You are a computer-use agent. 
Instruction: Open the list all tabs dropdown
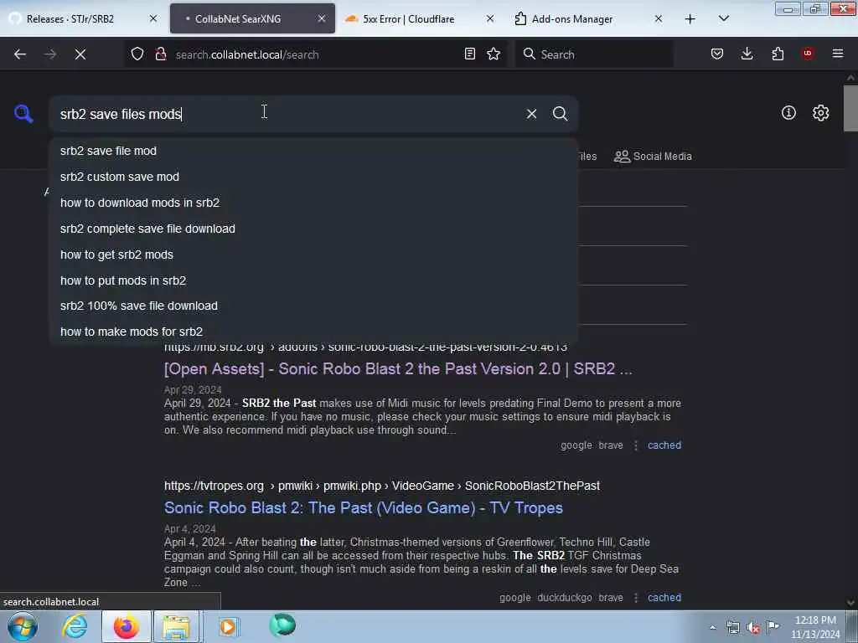[723, 19]
